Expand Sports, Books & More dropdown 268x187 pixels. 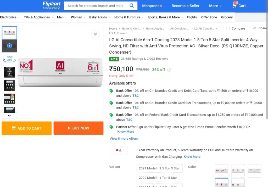[165, 17]
